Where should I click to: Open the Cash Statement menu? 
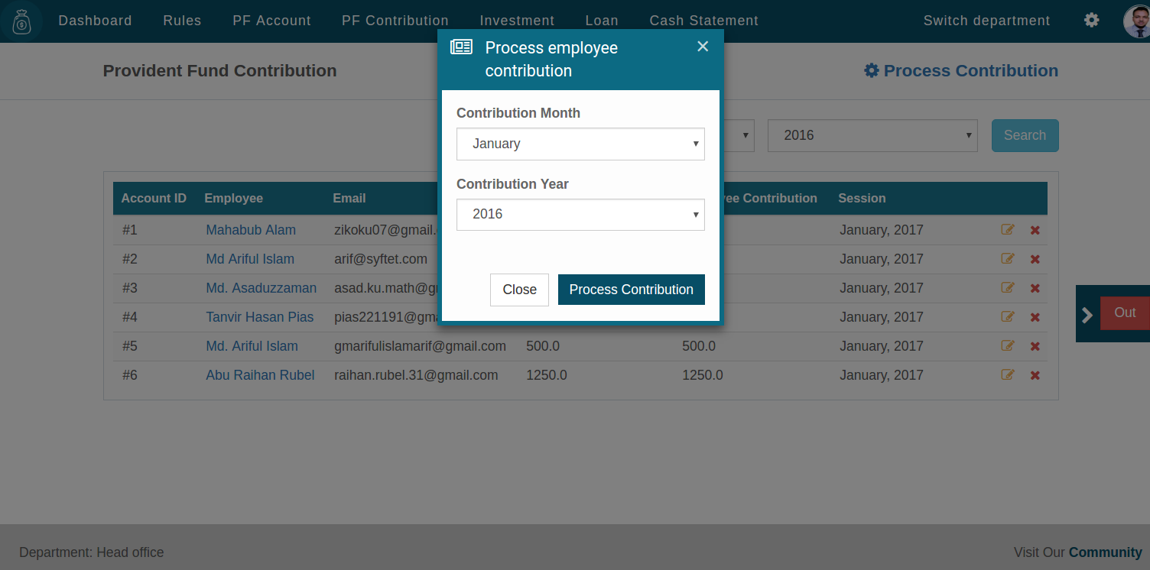(703, 21)
